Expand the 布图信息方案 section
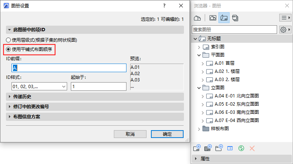 (x=9, y=116)
